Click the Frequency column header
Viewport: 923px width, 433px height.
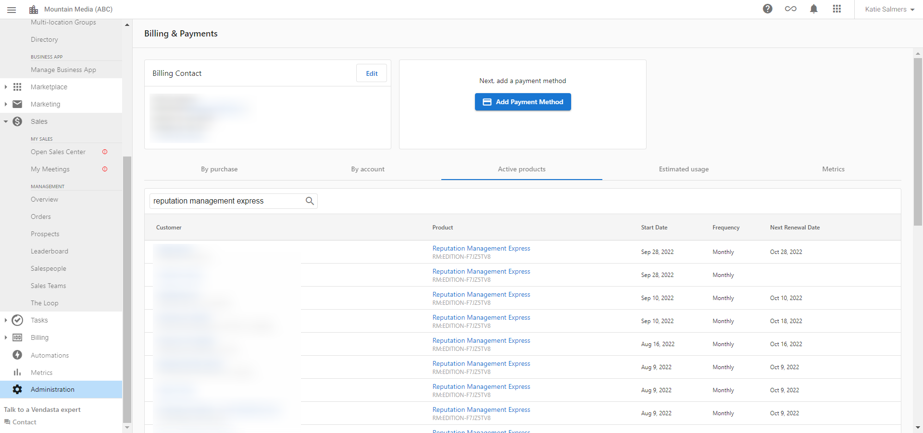tap(726, 228)
